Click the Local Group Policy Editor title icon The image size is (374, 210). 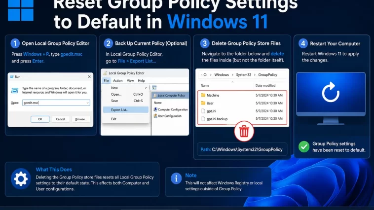coord(105,73)
